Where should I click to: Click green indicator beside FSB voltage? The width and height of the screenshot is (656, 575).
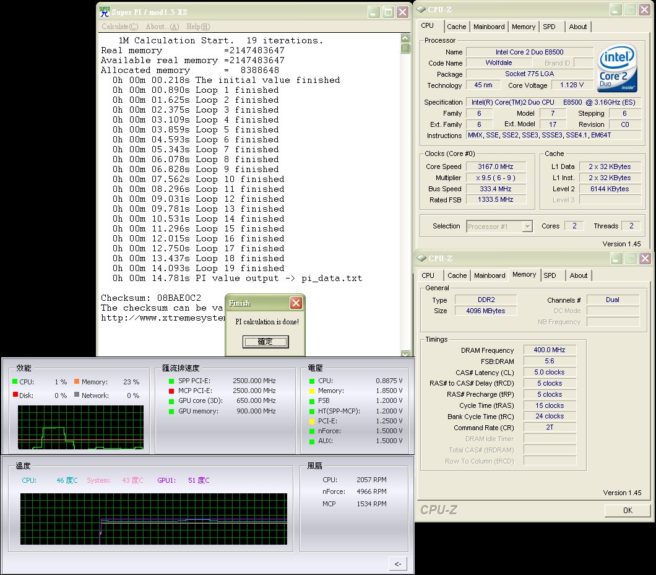click(312, 401)
